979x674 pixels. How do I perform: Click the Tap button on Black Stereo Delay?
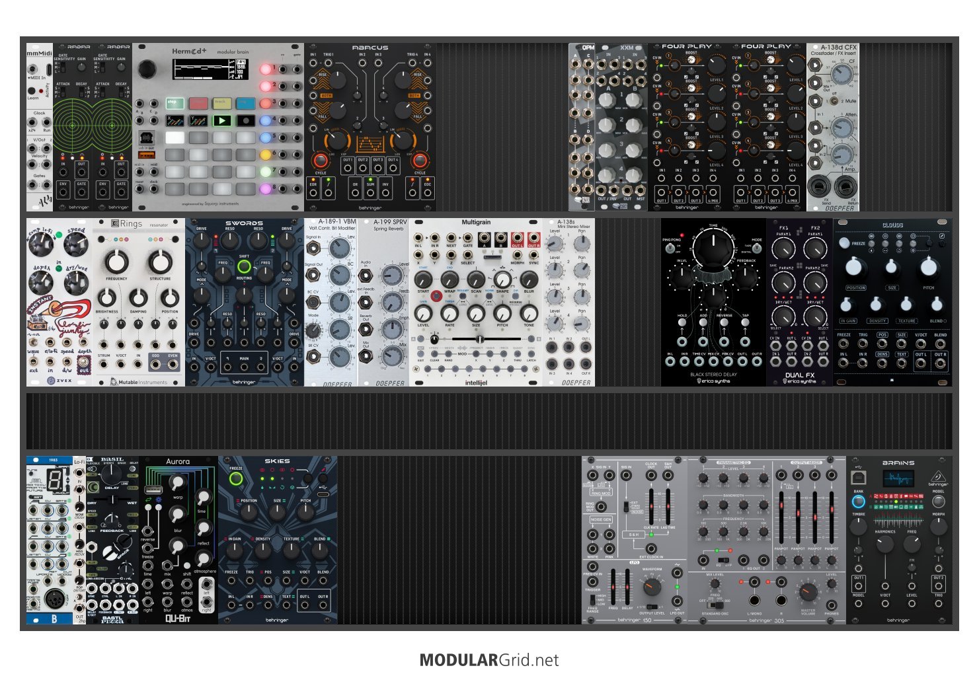click(x=746, y=323)
